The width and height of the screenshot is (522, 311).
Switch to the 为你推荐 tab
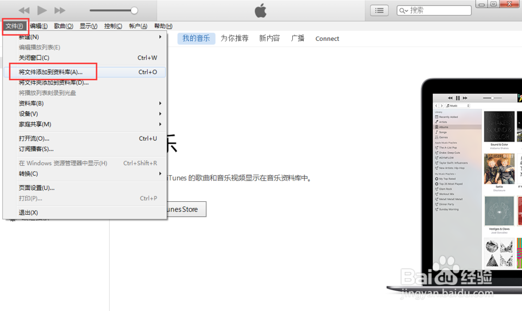pyautogui.click(x=235, y=38)
